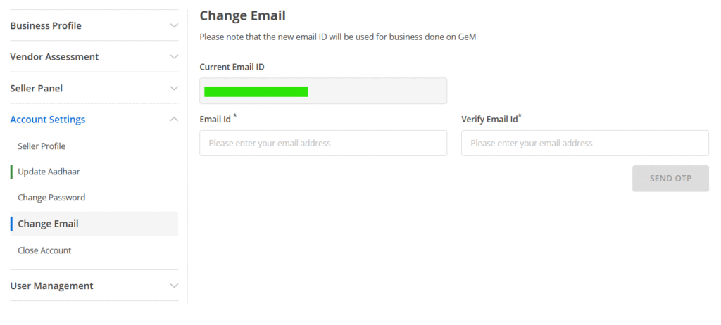Expand the Vendor Assessment chevron
721x325 pixels.
(174, 56)
